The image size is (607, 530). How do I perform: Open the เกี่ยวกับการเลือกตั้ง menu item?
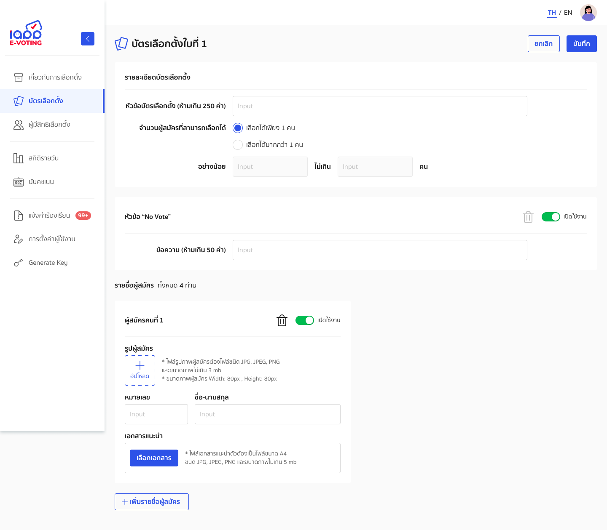click(x=52, y=77)
